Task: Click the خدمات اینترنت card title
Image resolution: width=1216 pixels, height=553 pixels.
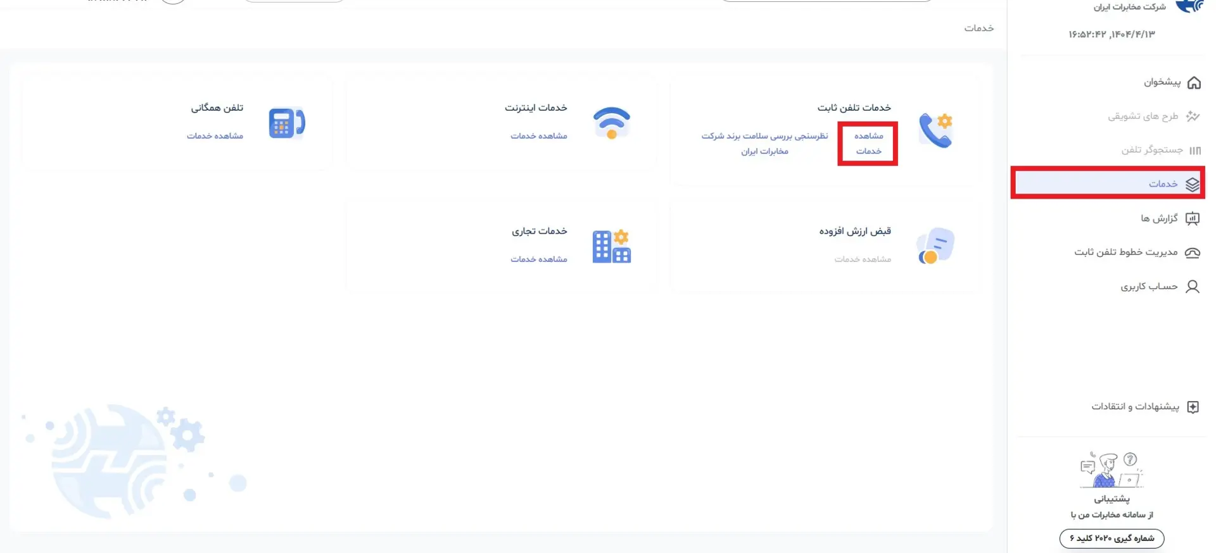Action: point(536,108)
